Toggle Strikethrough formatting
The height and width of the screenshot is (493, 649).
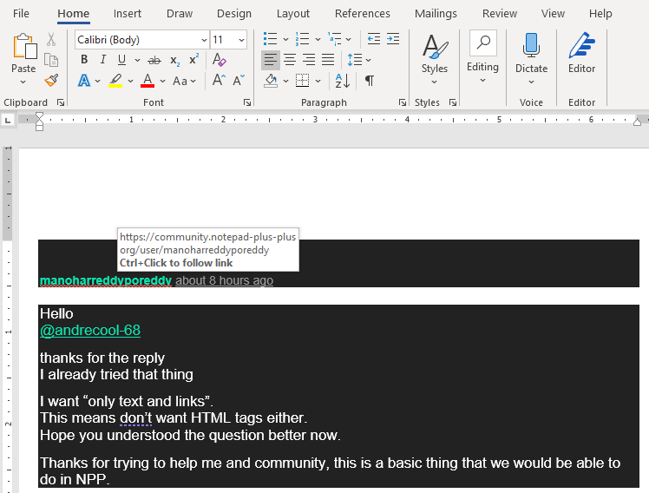point(154,61)
